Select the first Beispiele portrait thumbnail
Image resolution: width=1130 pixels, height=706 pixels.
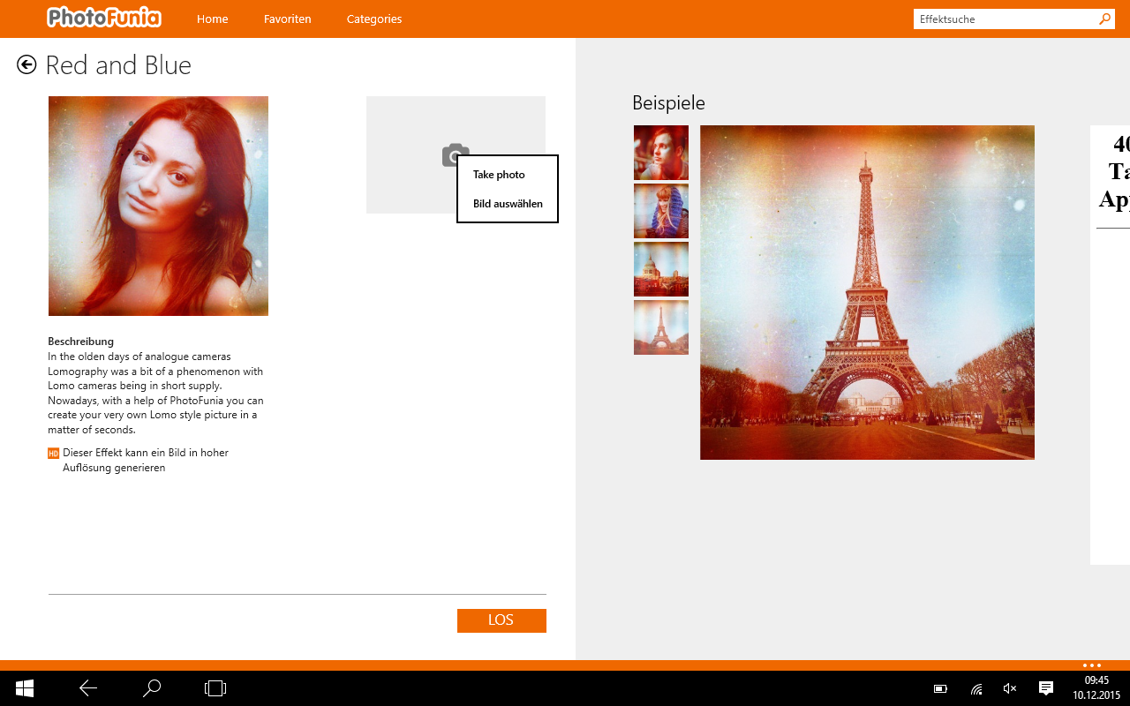(x=660, y=152)
